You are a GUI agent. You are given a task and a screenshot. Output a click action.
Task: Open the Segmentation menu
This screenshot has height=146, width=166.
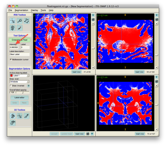pos(21,10)
